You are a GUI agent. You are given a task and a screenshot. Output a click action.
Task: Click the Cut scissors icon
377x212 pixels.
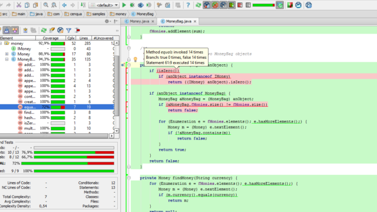point(19,5)
